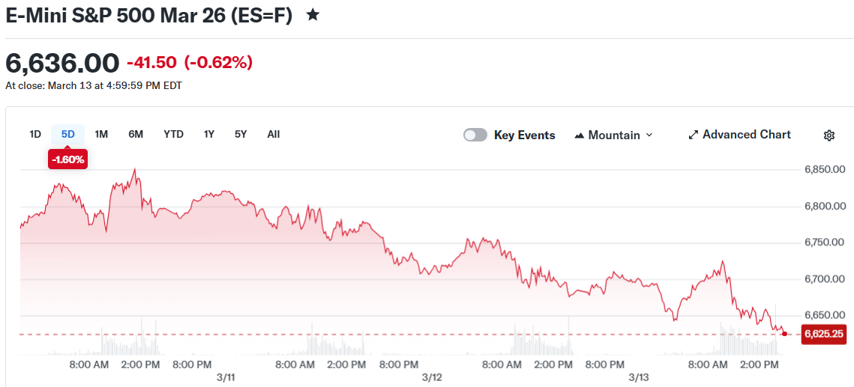Click the -1.60% performance badge

tap(68, 160)
